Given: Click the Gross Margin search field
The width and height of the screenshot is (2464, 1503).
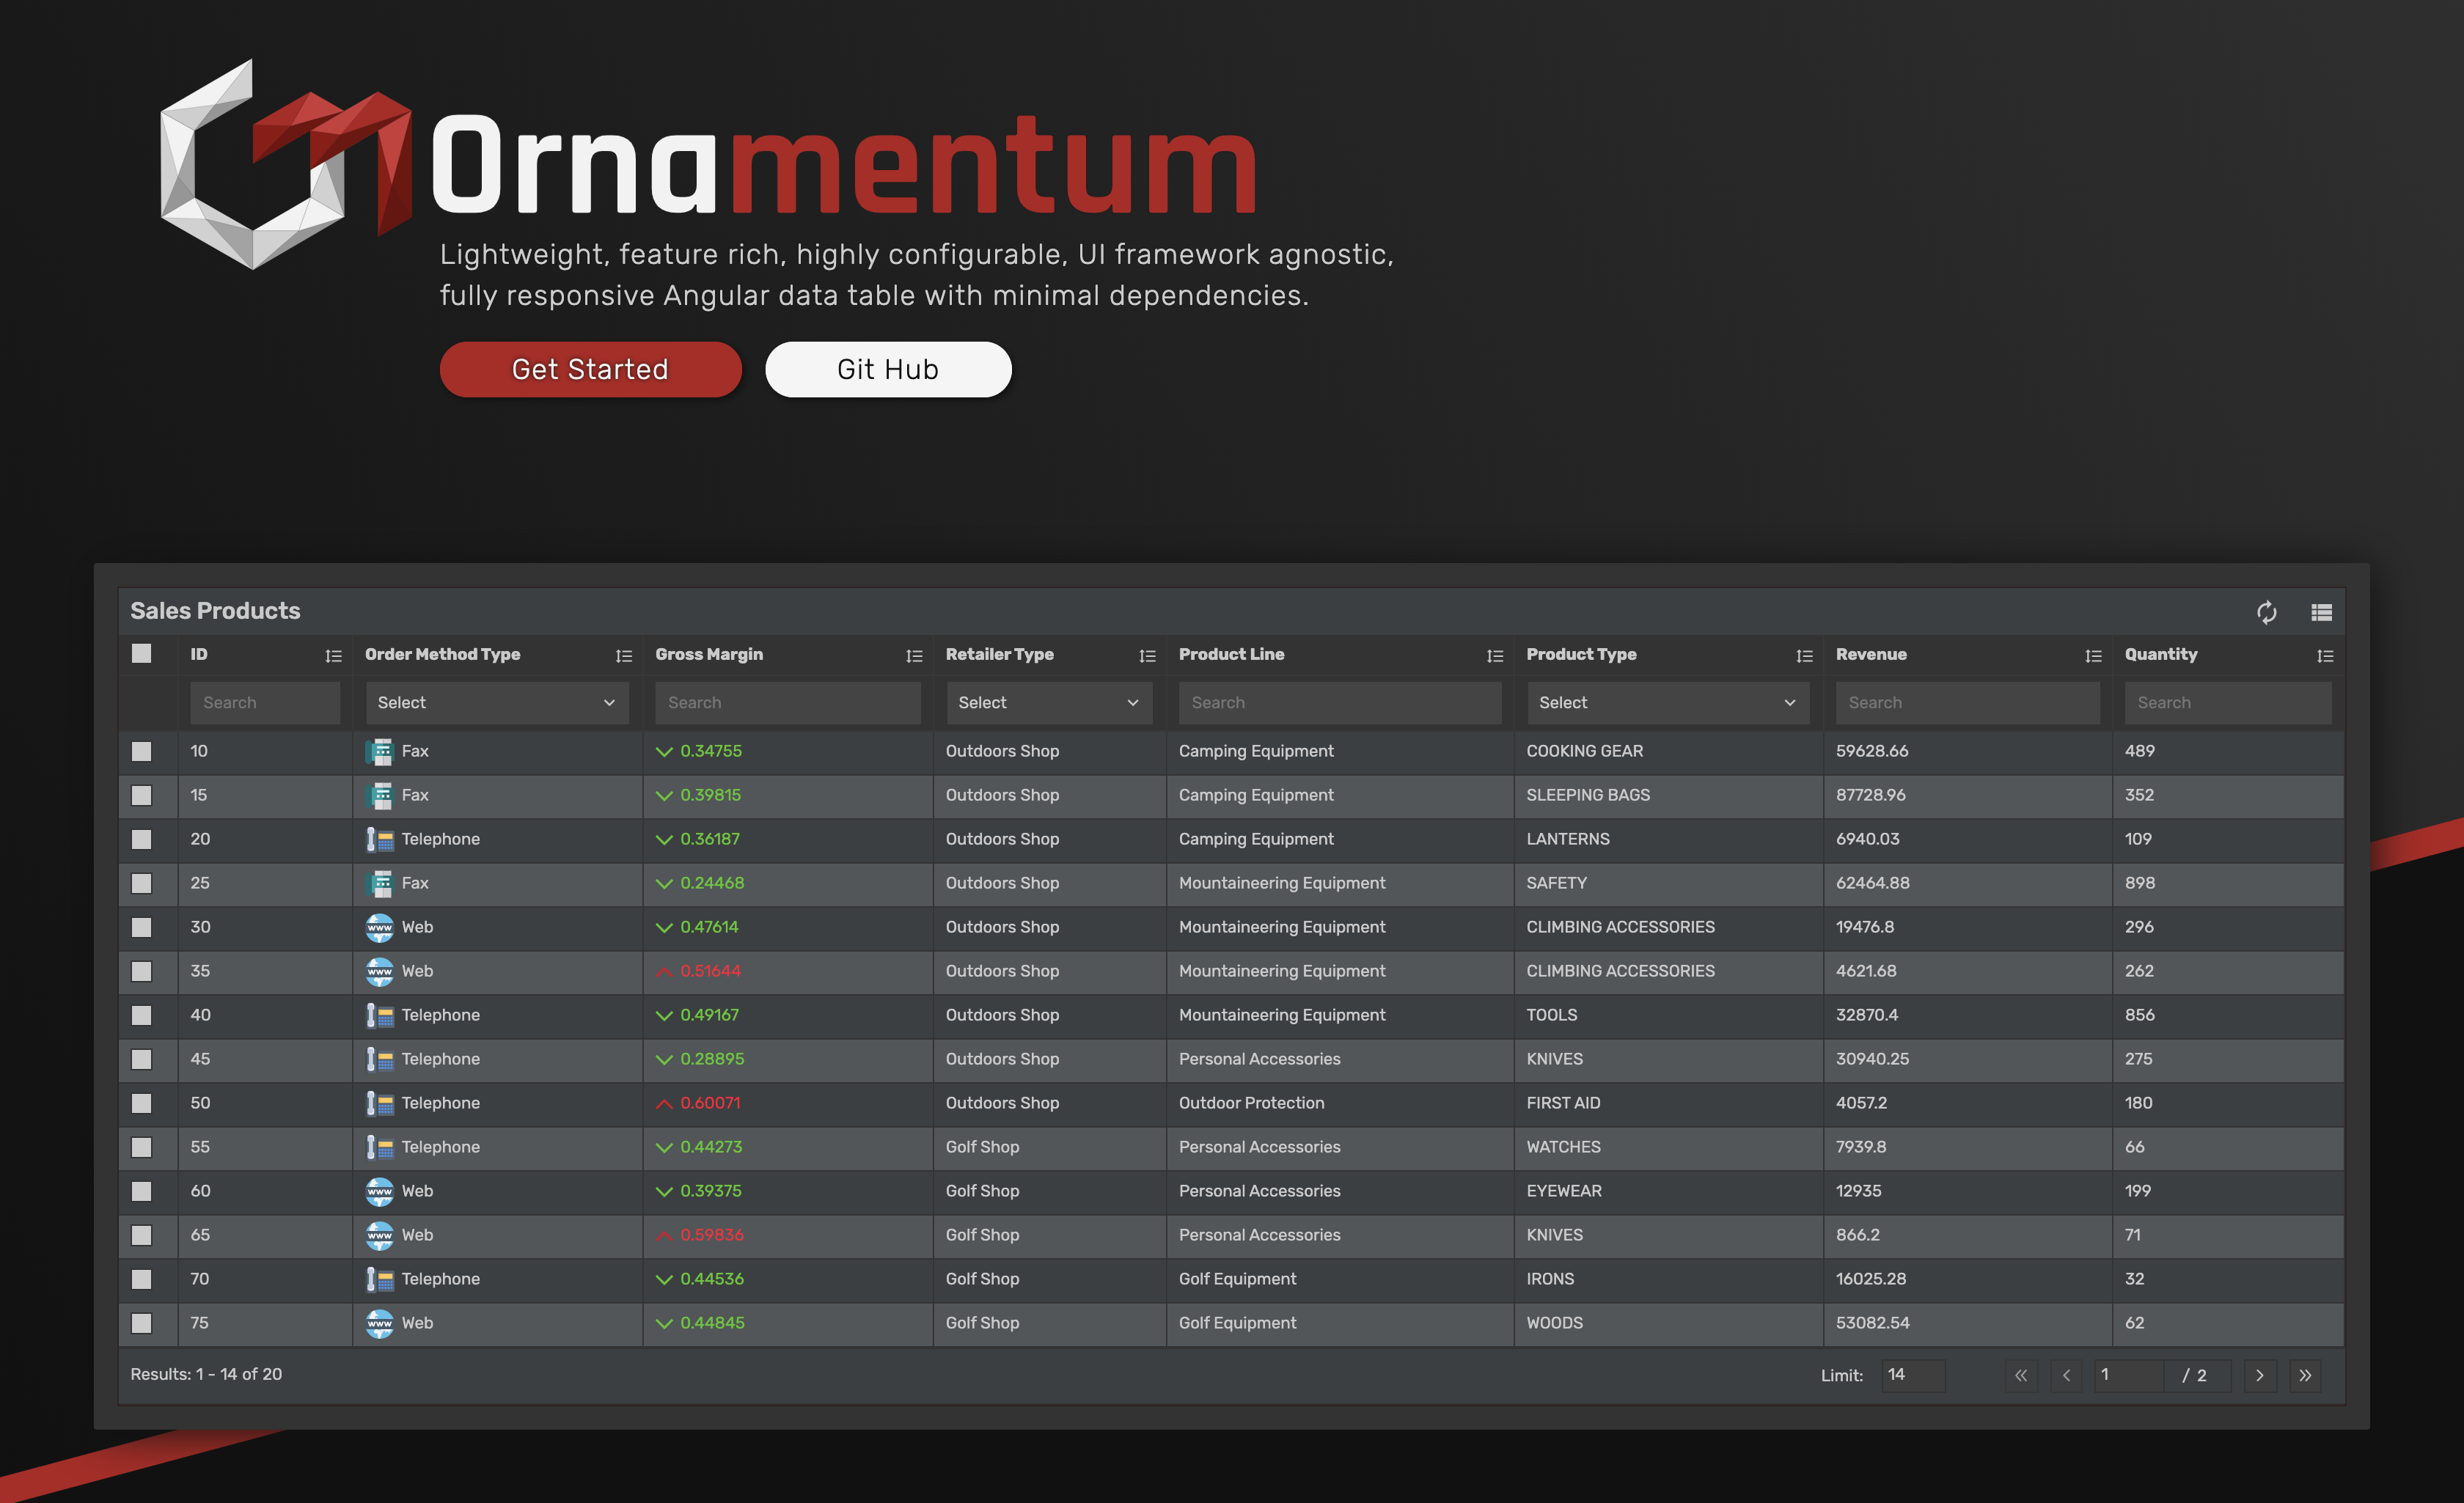Looking at the screenshot, I should coord(788,703).
